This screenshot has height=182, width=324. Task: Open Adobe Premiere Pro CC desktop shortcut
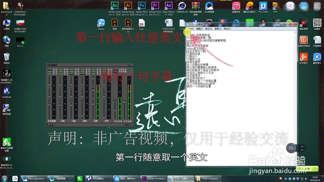(155, 8)
